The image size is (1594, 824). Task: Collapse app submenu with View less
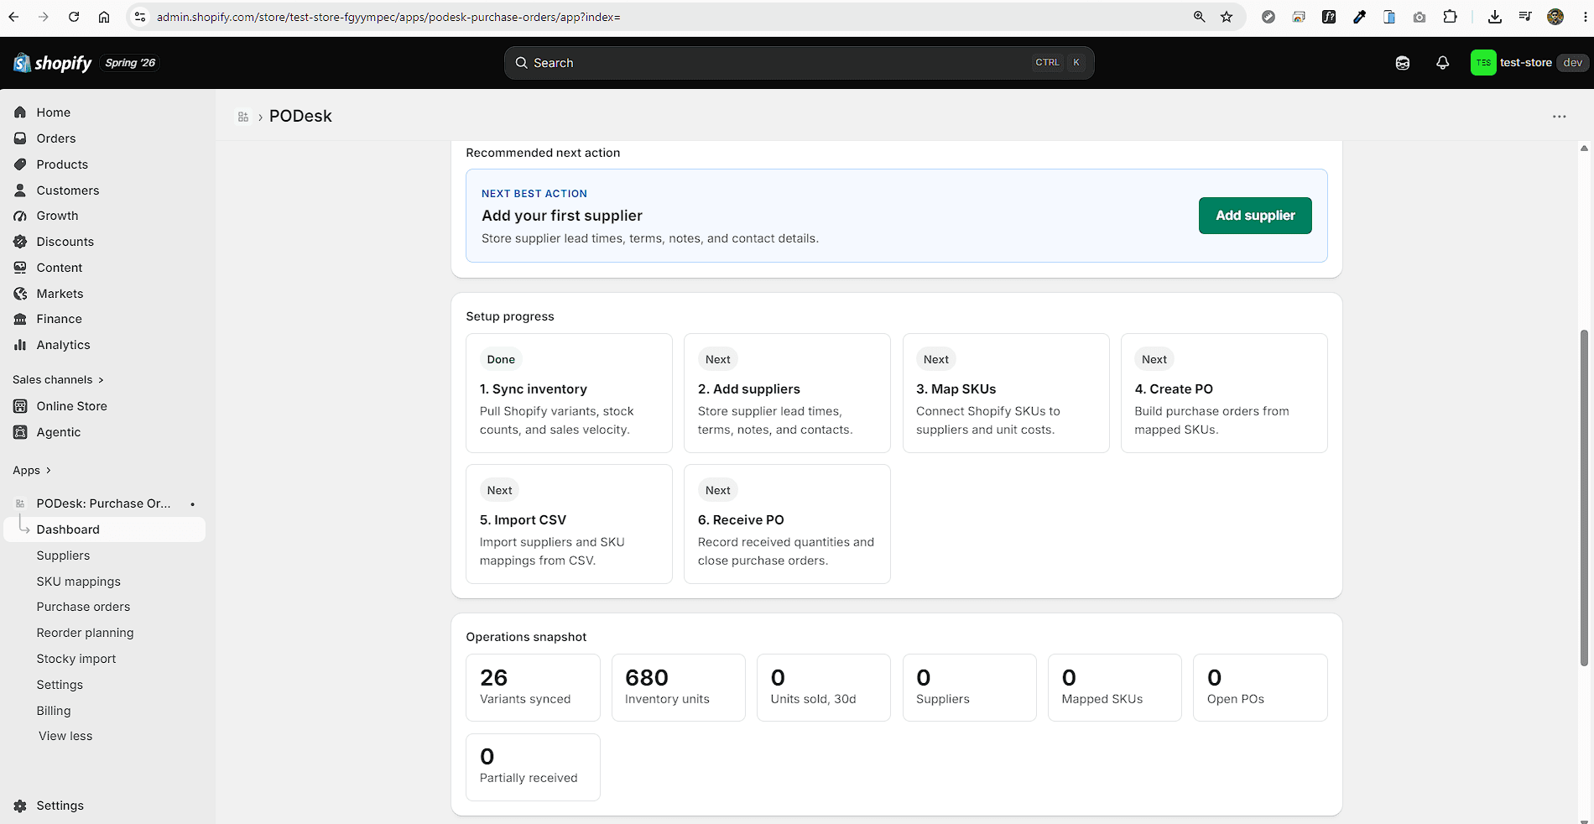click(x=65, y=736)
